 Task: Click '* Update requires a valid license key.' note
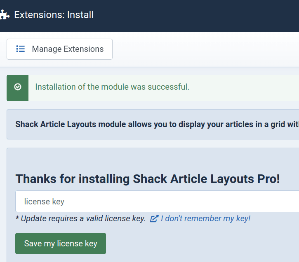tap(80, 218)
